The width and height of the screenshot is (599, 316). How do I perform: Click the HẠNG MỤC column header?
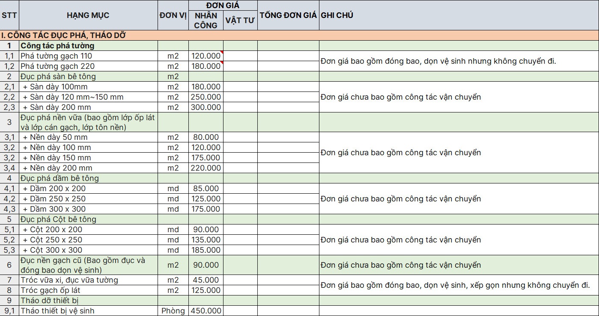[x=88, y=15]
